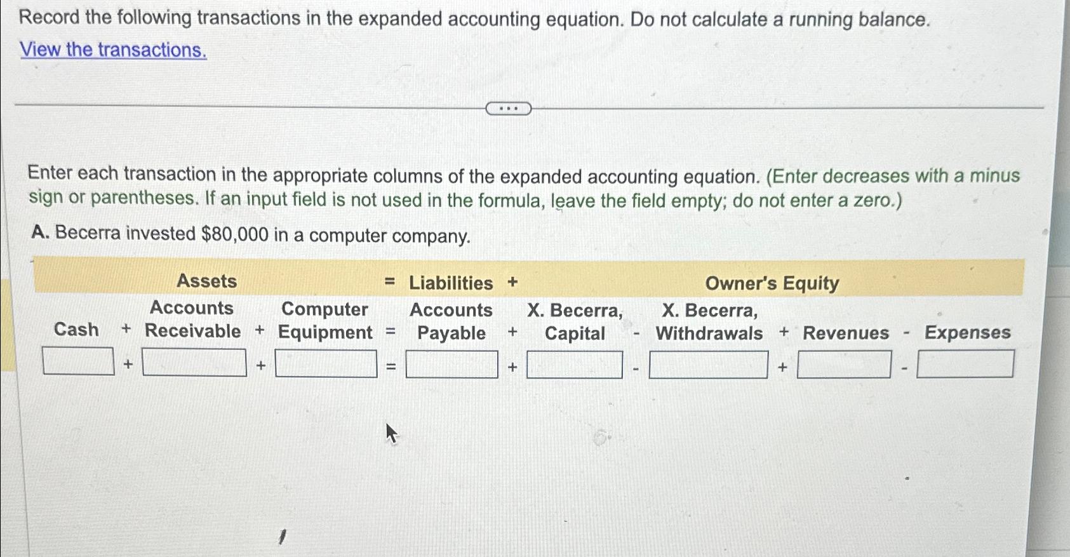
Task: Click the Computer Equipment input field
Action: (326, 363)
